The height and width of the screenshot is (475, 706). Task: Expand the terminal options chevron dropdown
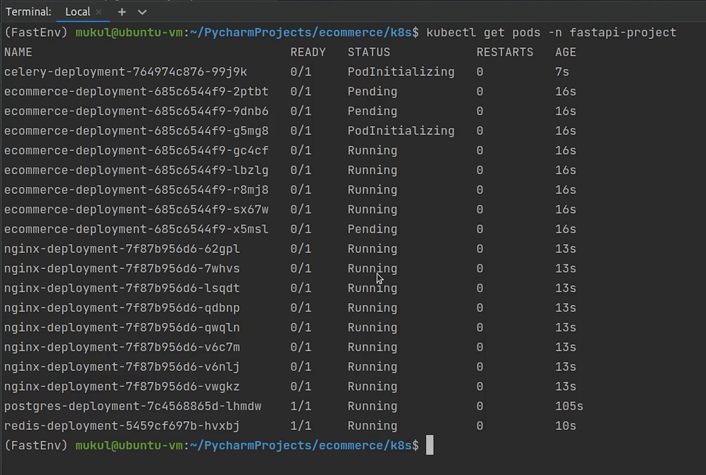pos(142,12)
